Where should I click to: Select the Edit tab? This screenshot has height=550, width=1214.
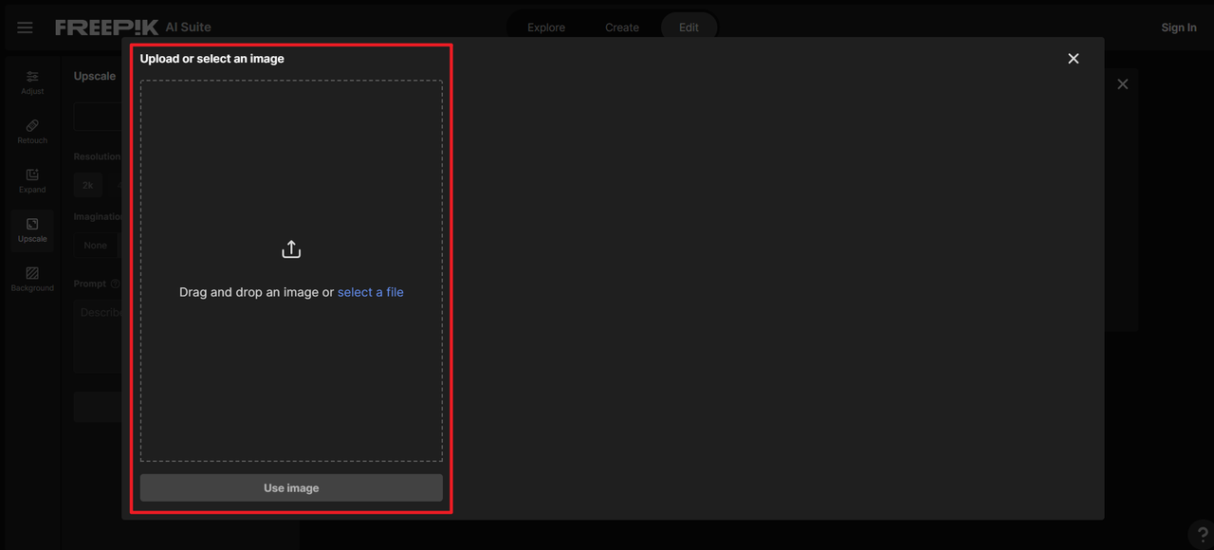coord(689,27)
